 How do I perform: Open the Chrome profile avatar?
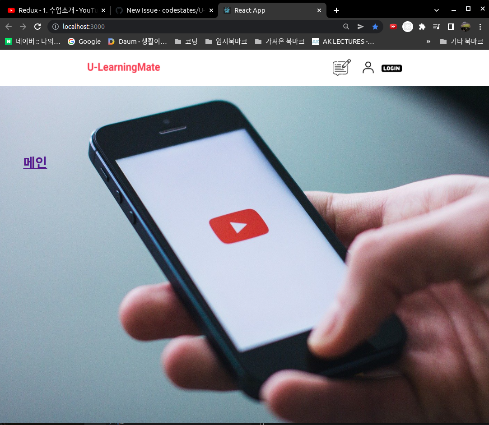[x=466, y=27]
